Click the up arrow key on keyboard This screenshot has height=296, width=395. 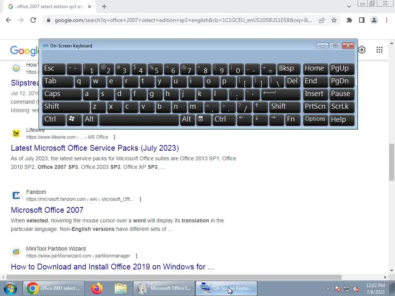pyautogui.click(x=260, y=107)
